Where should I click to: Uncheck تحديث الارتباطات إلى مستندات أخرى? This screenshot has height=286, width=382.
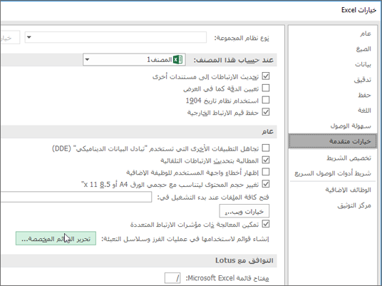click(266, 76)
